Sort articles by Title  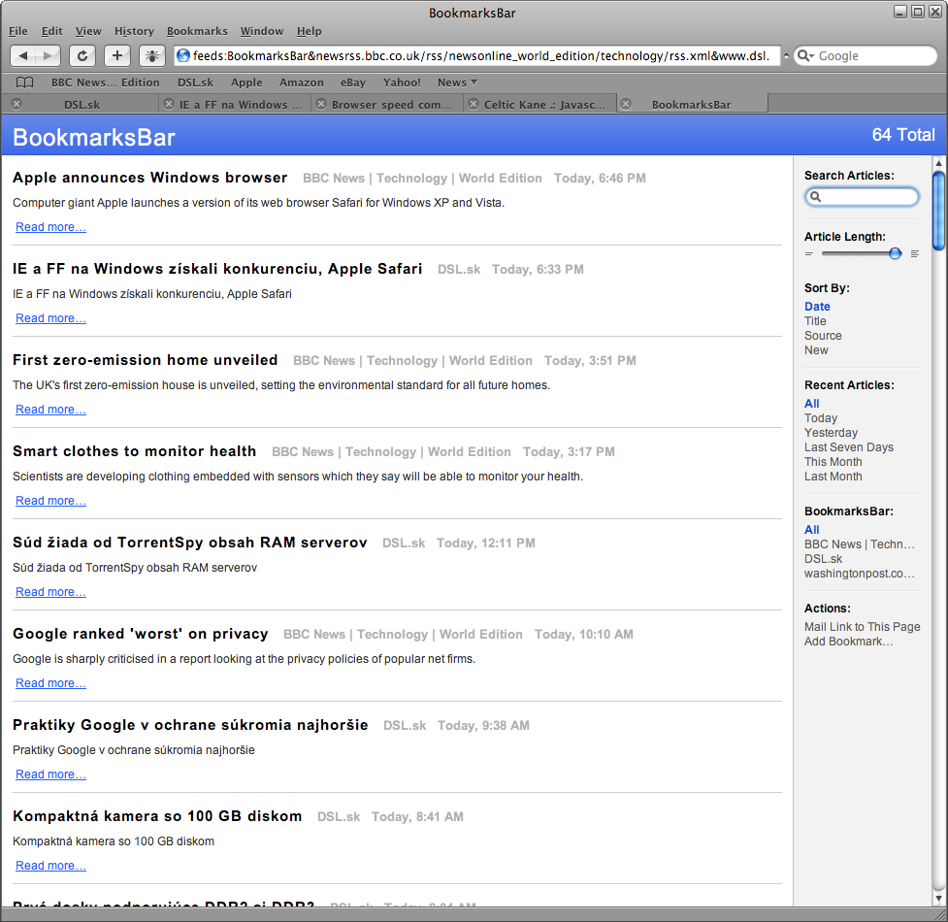[815, 321]
